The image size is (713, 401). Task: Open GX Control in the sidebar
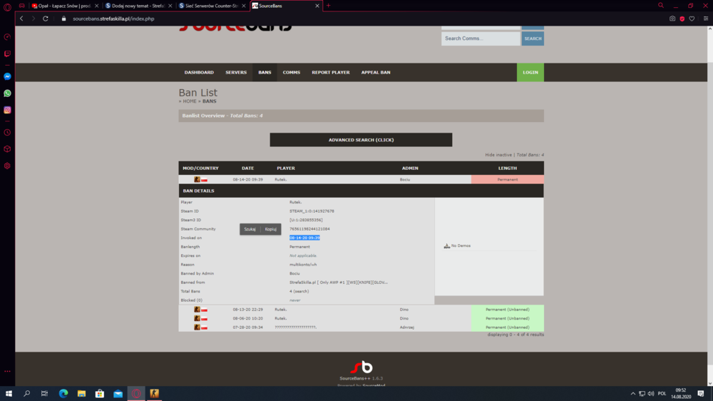click(x=7, y=37)
